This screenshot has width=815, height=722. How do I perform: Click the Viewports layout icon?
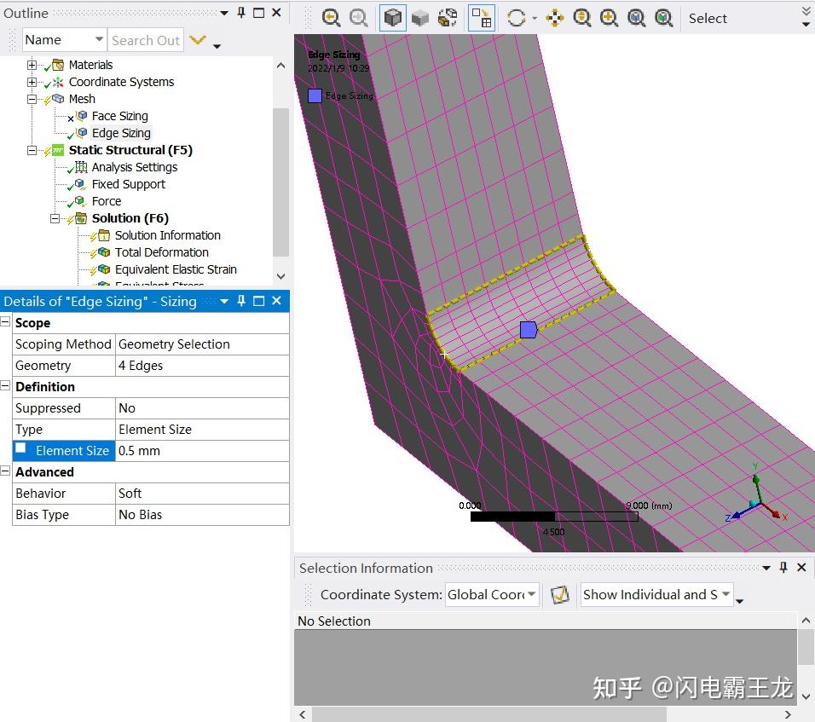click(482, 17)
